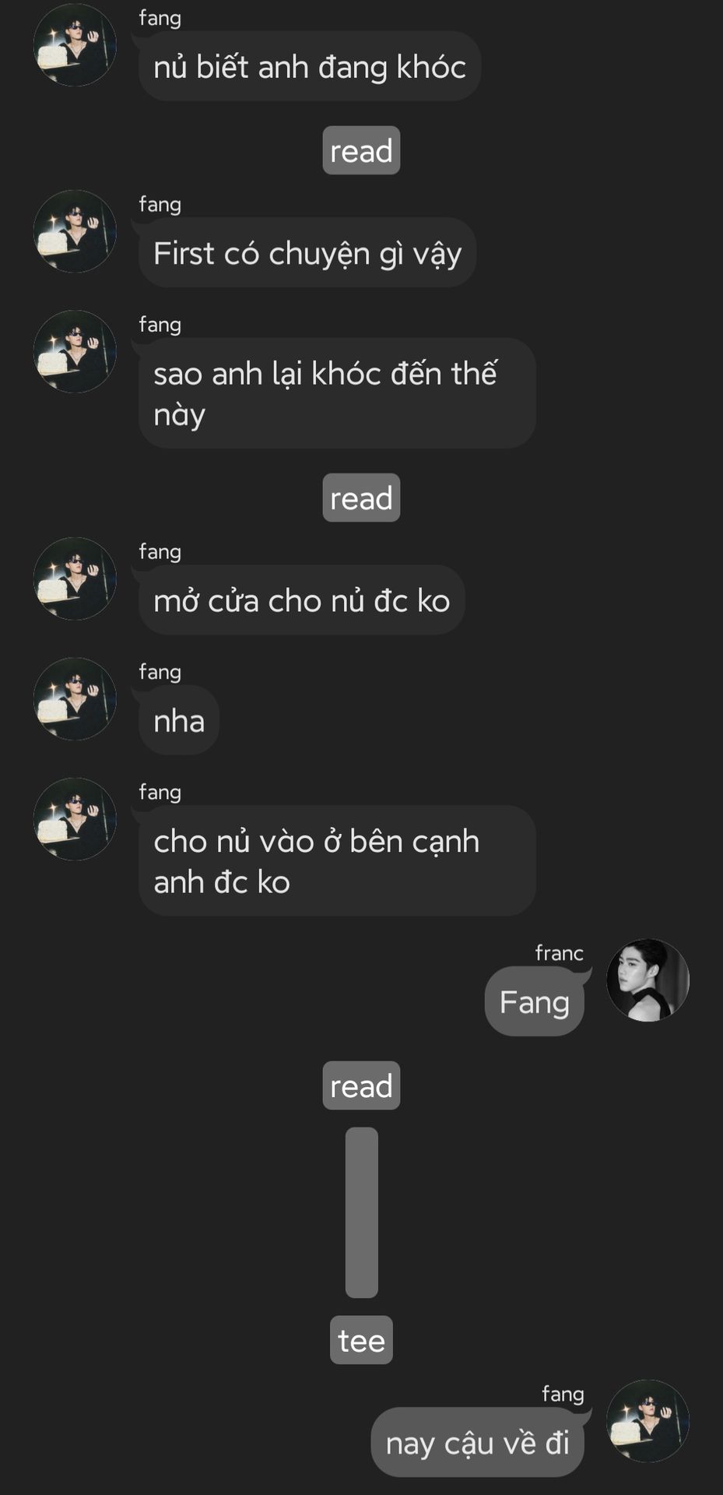
Task: Open franc's profile picture
Action: (648, 980)
